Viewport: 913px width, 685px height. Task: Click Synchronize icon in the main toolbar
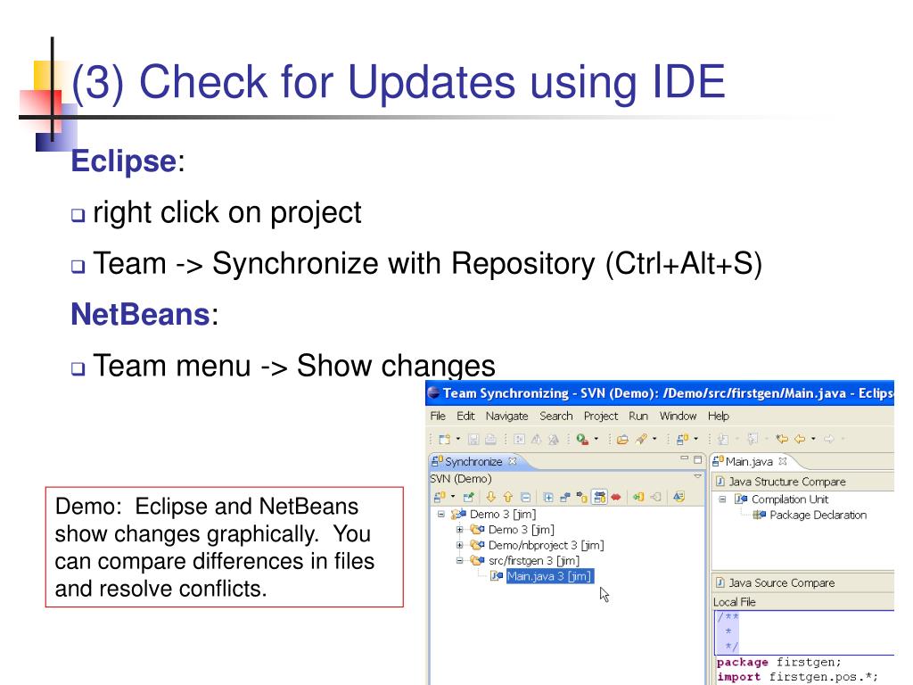point(682,439)
